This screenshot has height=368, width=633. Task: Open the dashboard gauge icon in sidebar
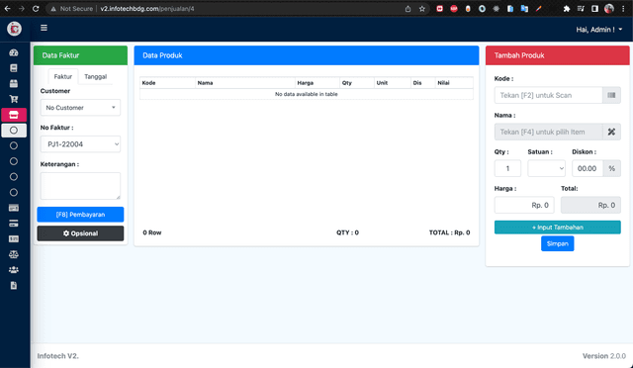pos(14,52)
